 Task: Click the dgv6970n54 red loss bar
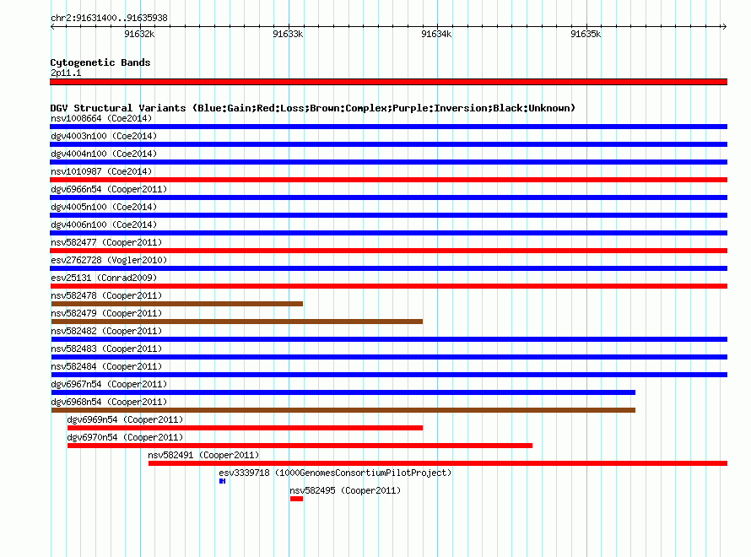click(x=300, y=446)
